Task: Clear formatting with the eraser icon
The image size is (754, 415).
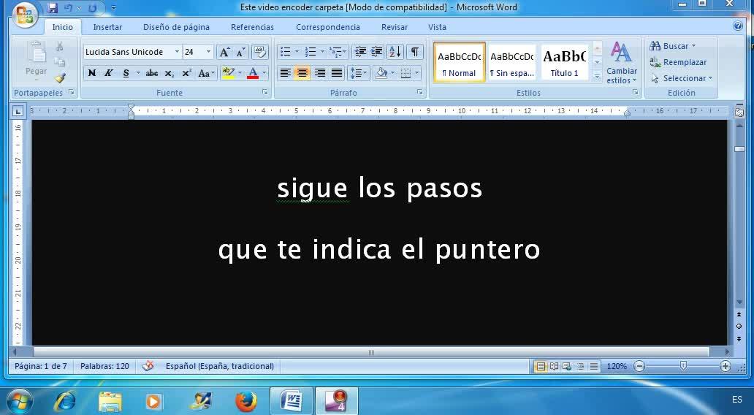Action: point(259,51)
